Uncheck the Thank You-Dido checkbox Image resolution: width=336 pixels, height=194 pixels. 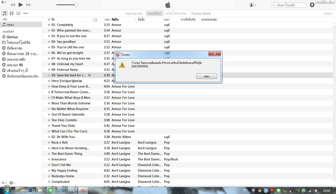coord(49,126)
